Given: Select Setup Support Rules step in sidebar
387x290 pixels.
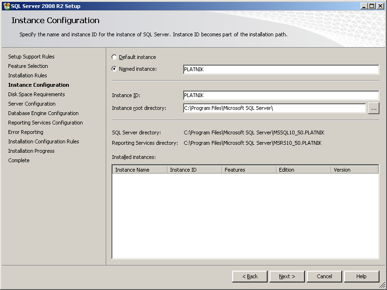Looking at the screenshot, I should click(31, 57).
